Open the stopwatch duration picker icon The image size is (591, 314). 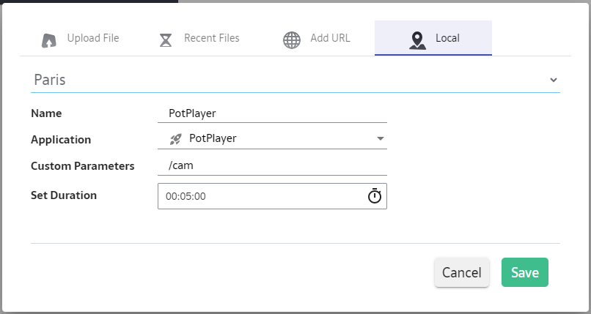point(374,196)
